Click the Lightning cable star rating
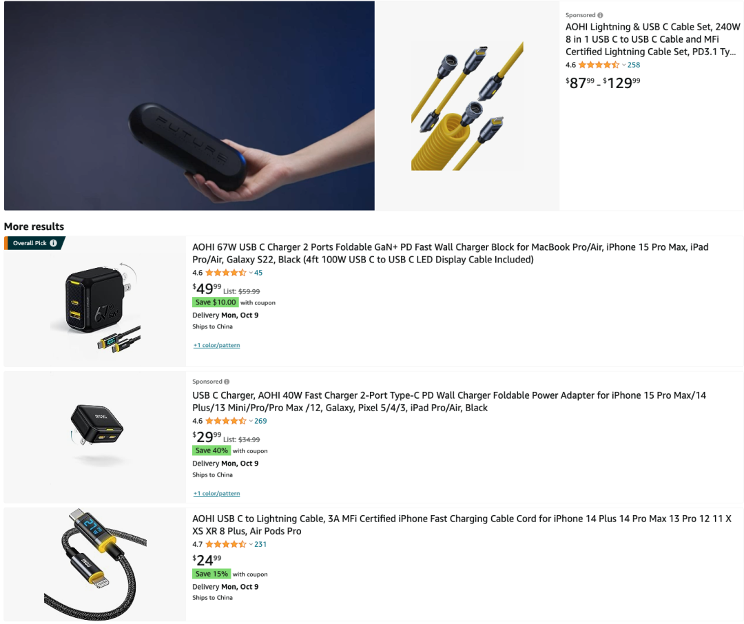The image size is (744, 624). click(x=226, y=544)
